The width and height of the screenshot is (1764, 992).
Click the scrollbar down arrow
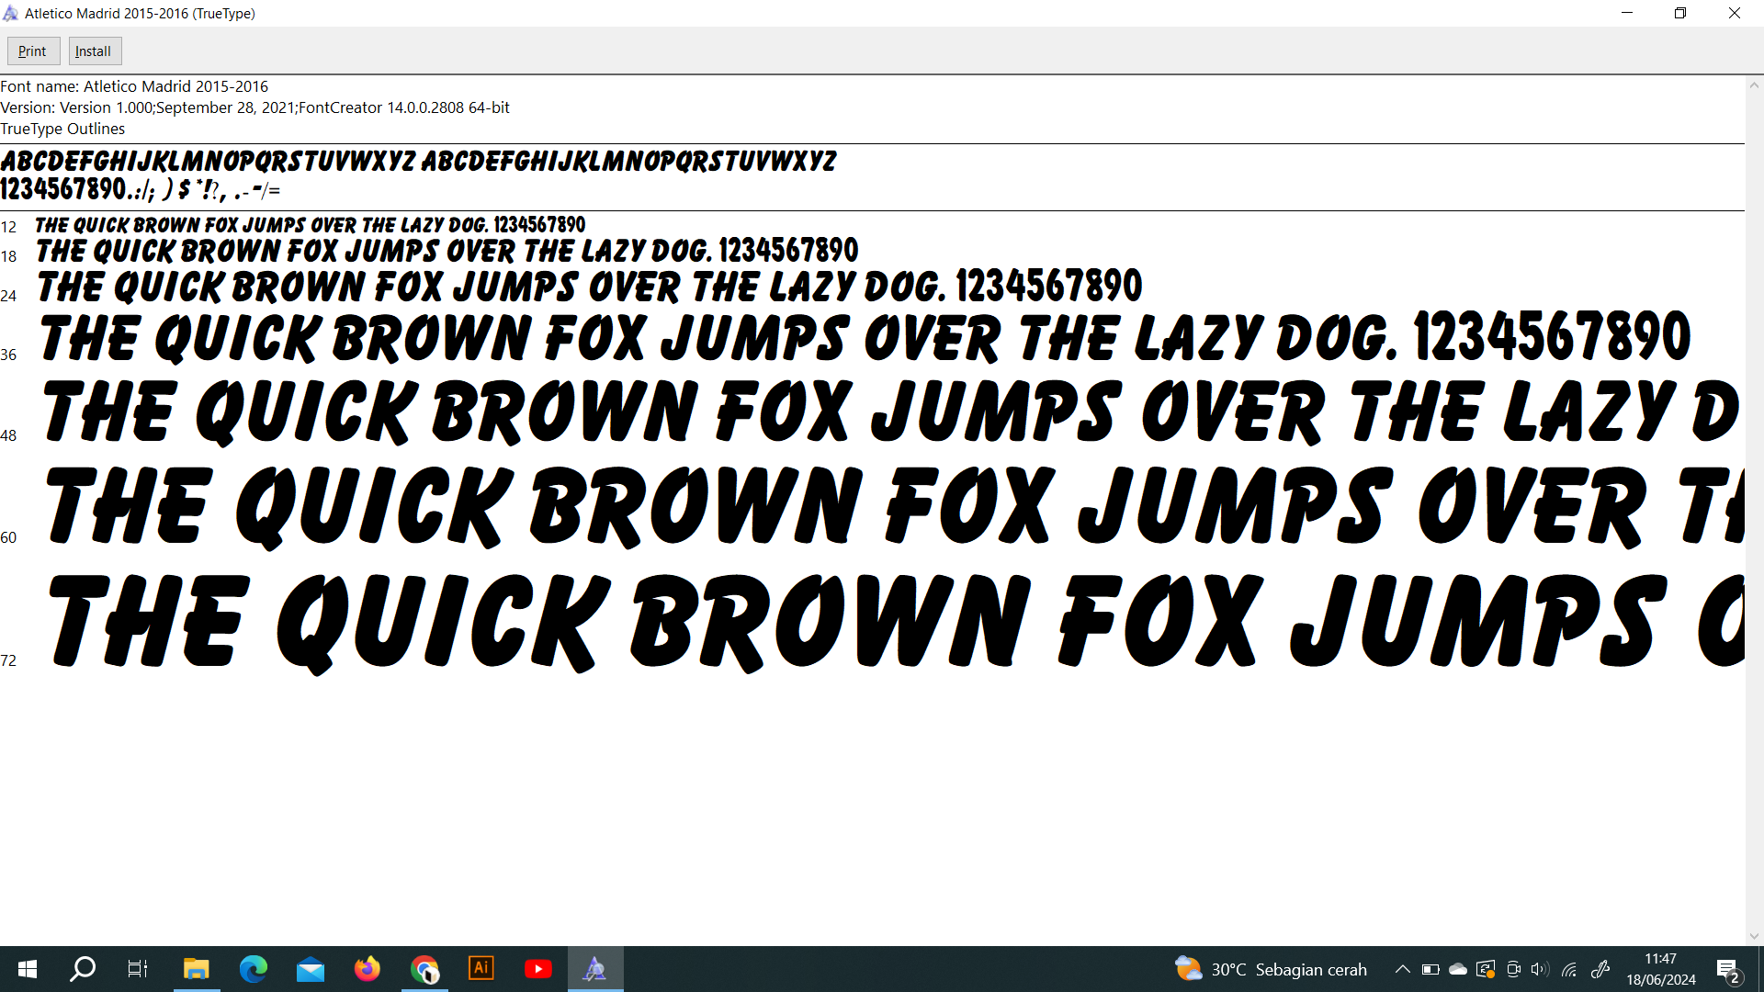(1754, 936)
